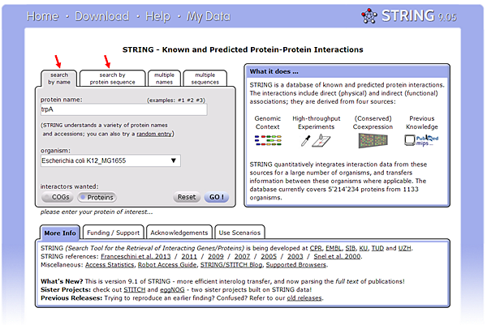Screen dimensions: 487x325
Task: Load example #1 protein name
Action: click(181, 100)
